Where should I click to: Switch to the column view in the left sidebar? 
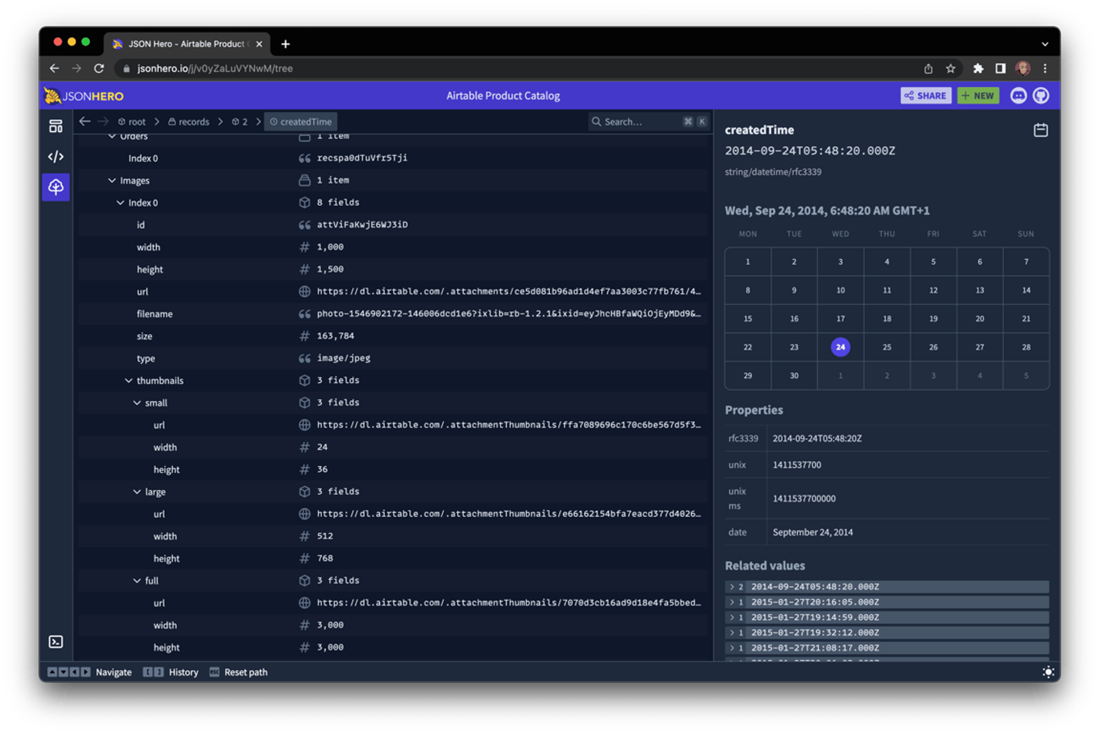[55, 125]
